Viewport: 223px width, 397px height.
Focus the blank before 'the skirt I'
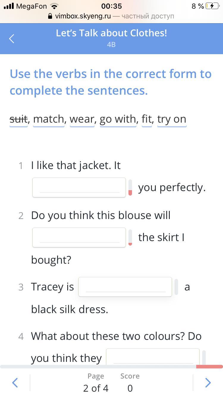pos(79,237)
